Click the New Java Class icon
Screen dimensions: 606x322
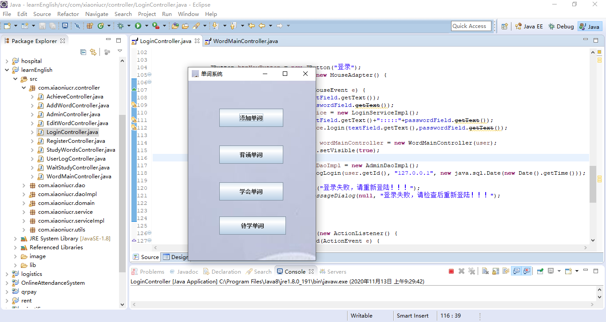pos(101,26)
